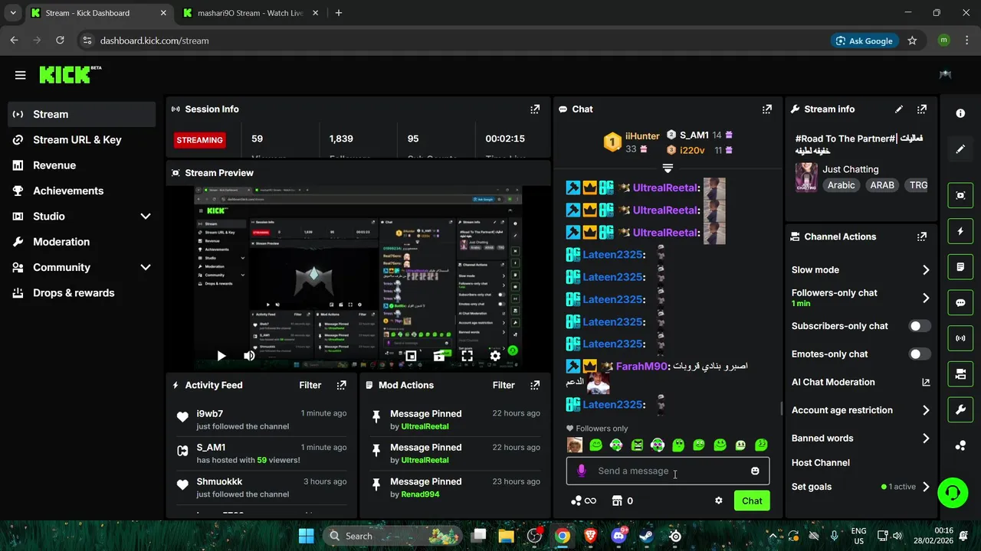Click Host Channel in Channel Actions
Screen dimensions: 981x551
click(821, 463)
